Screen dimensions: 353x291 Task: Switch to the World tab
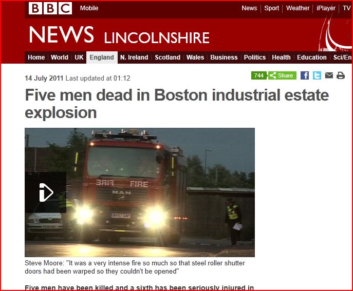(60, 57)
